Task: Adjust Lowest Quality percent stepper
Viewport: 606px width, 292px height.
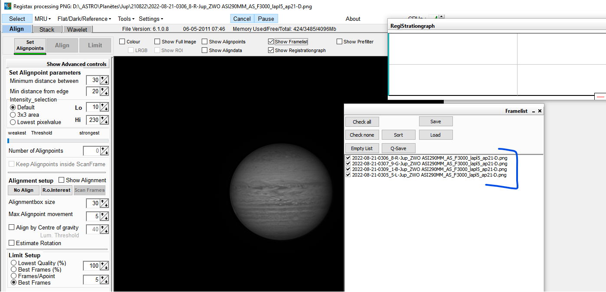Action: pos(104,266)
